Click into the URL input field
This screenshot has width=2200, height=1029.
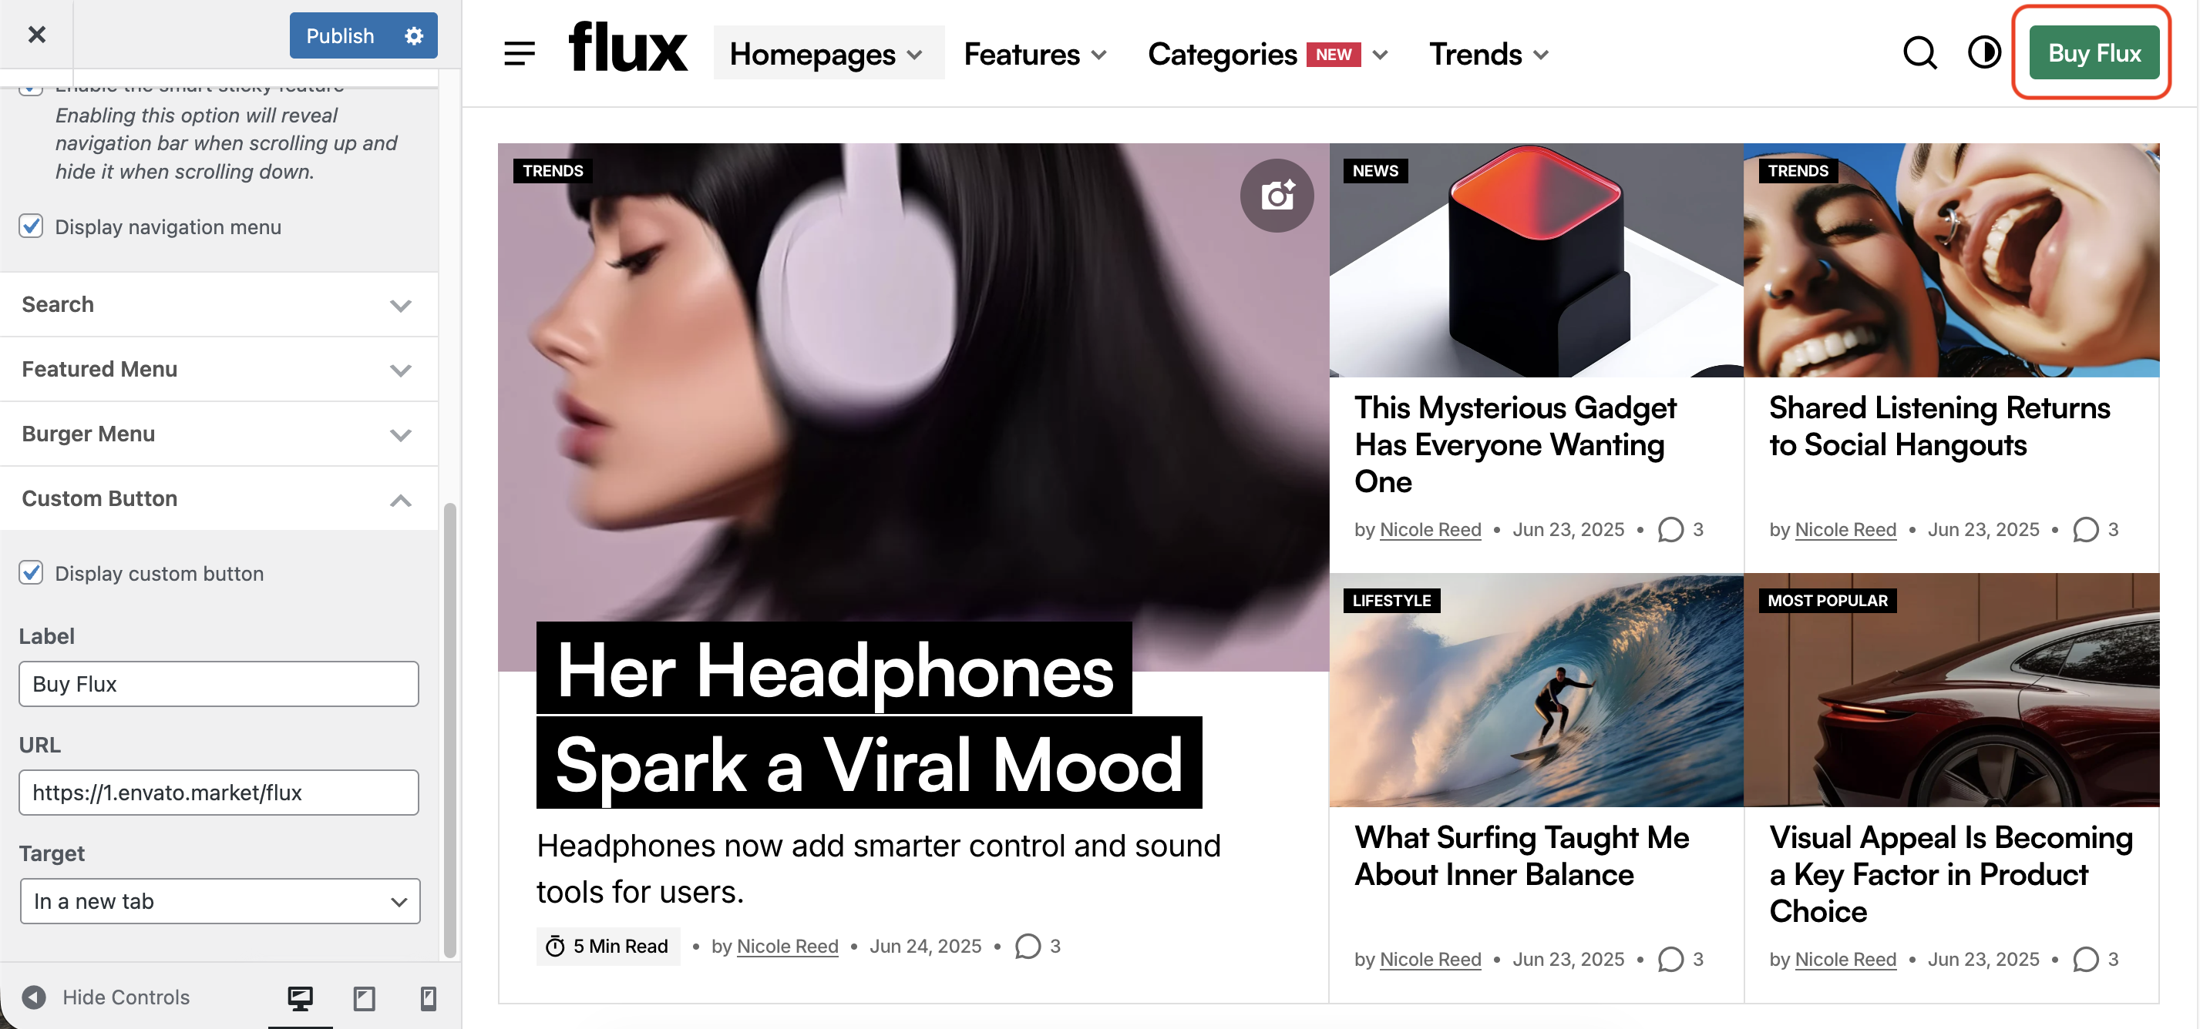point(219,793)
